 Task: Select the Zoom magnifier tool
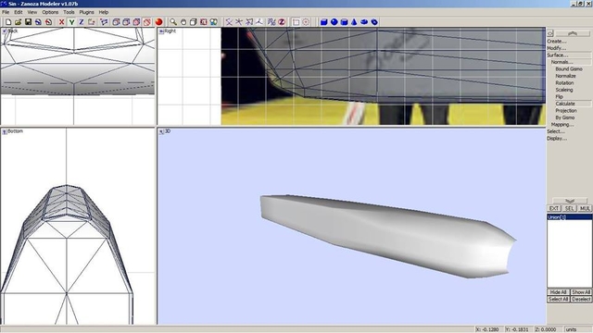point(173,22)
